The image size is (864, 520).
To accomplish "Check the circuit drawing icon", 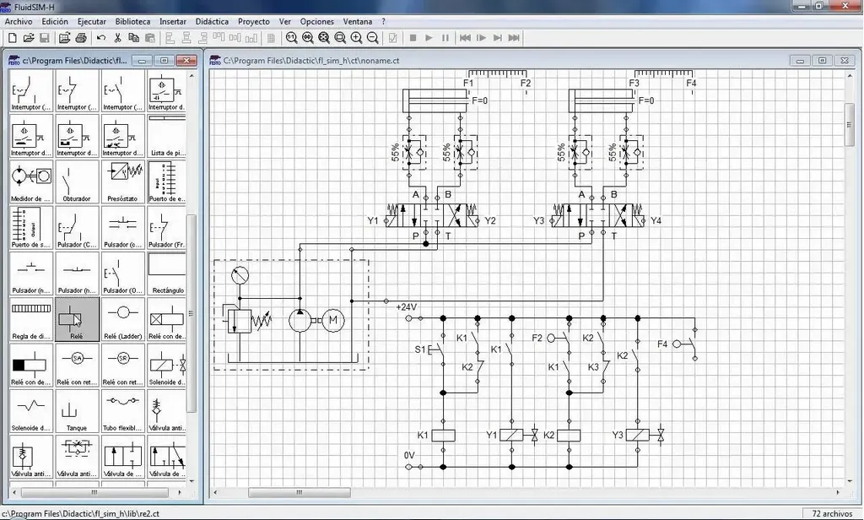I will [393, 38].
